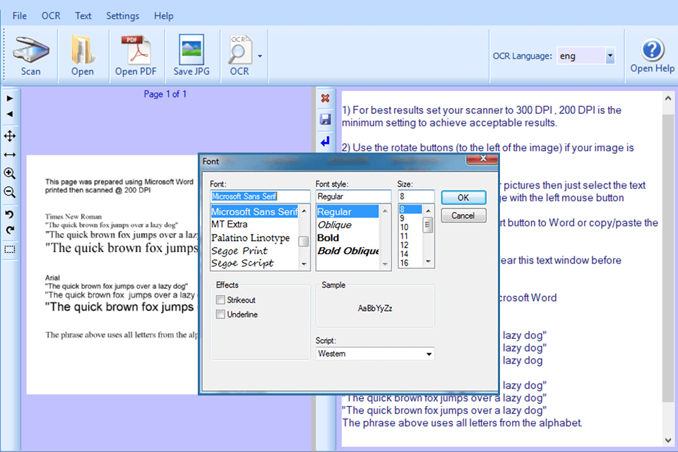The height and width of the screenshot is (452, 678).
Task: Activate the rectangular selection tool
Action: click(x=9, y=249)
